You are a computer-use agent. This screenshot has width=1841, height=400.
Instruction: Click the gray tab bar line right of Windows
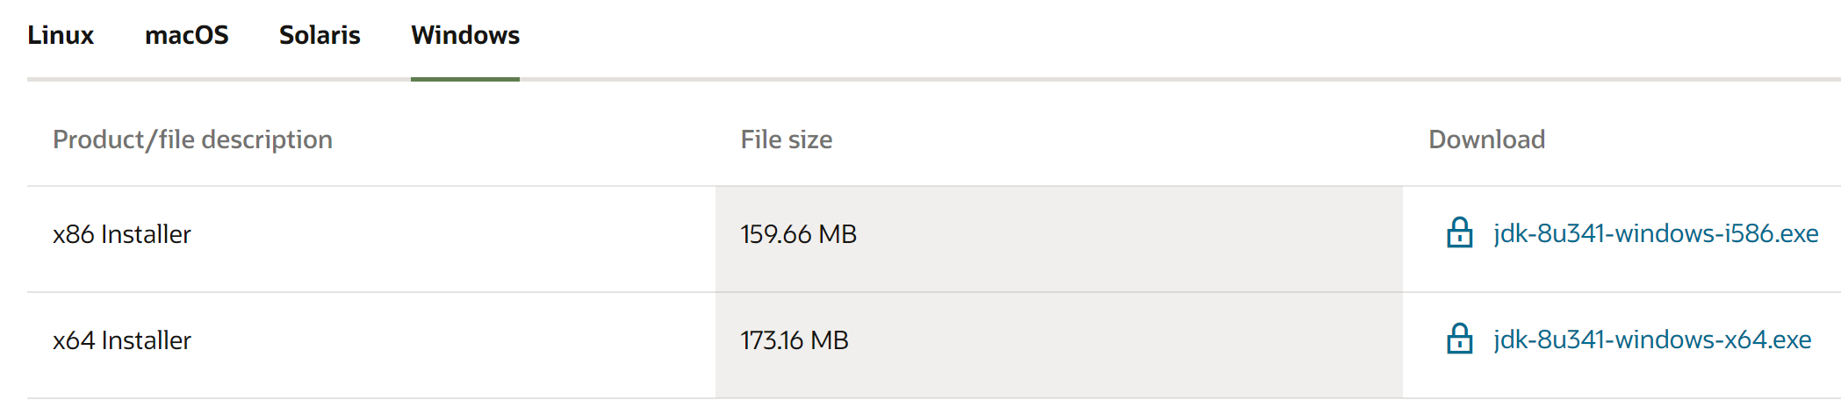pyautogui.click(x=1141, y=79)
